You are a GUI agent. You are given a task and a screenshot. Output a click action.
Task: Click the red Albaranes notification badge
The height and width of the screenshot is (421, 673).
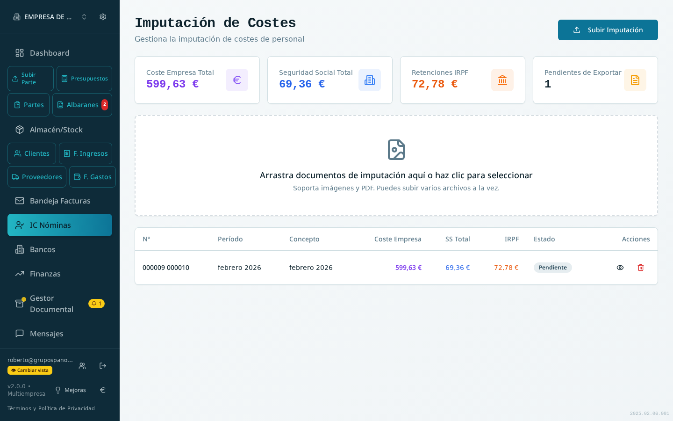tap(105, 104)
